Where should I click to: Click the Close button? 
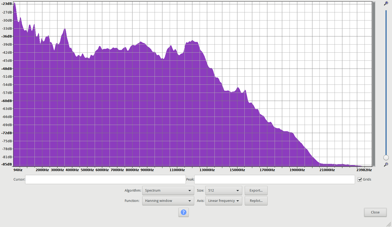[375, 212]
